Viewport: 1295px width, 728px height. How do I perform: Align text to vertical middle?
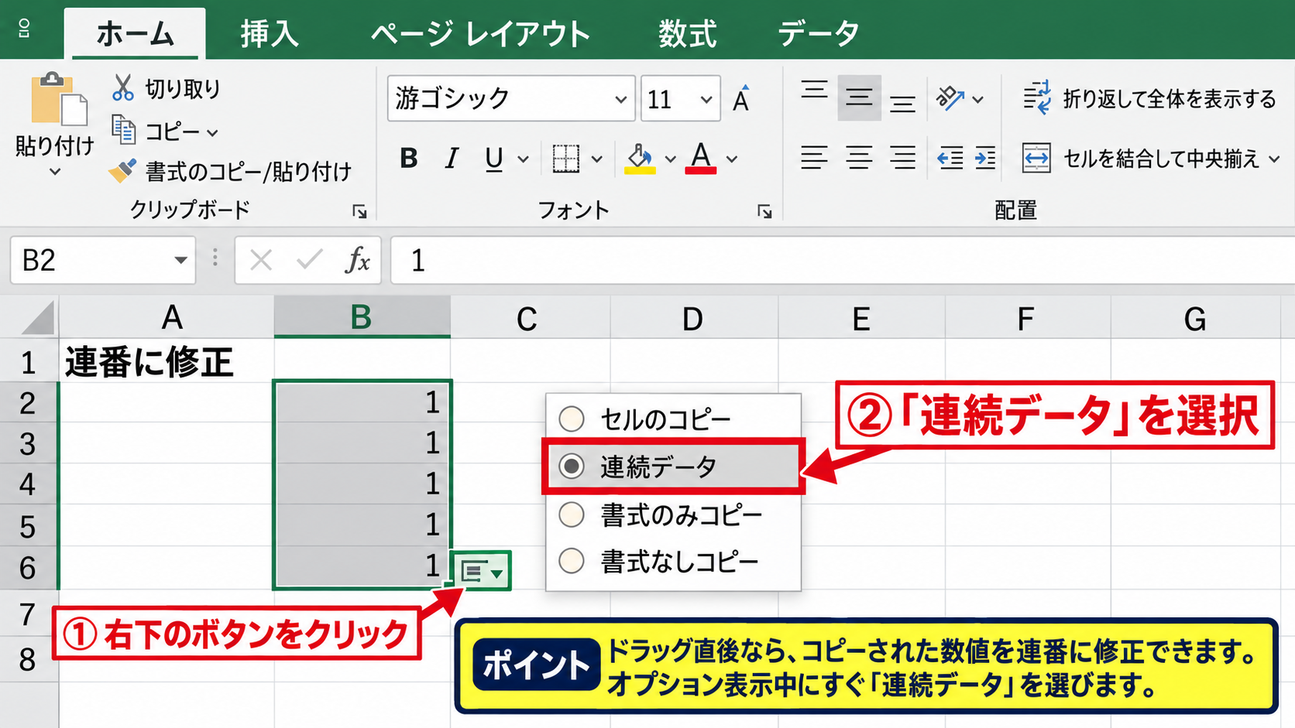(859, 98)
